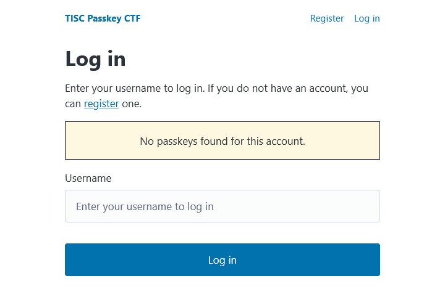Select Log in in the top navigation
Screen dimensions: 445x297
[367, 18]
